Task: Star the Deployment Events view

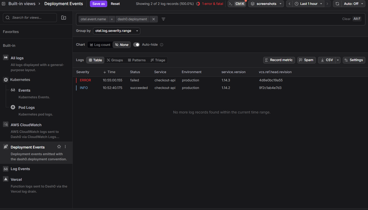Action: [59, 147]
